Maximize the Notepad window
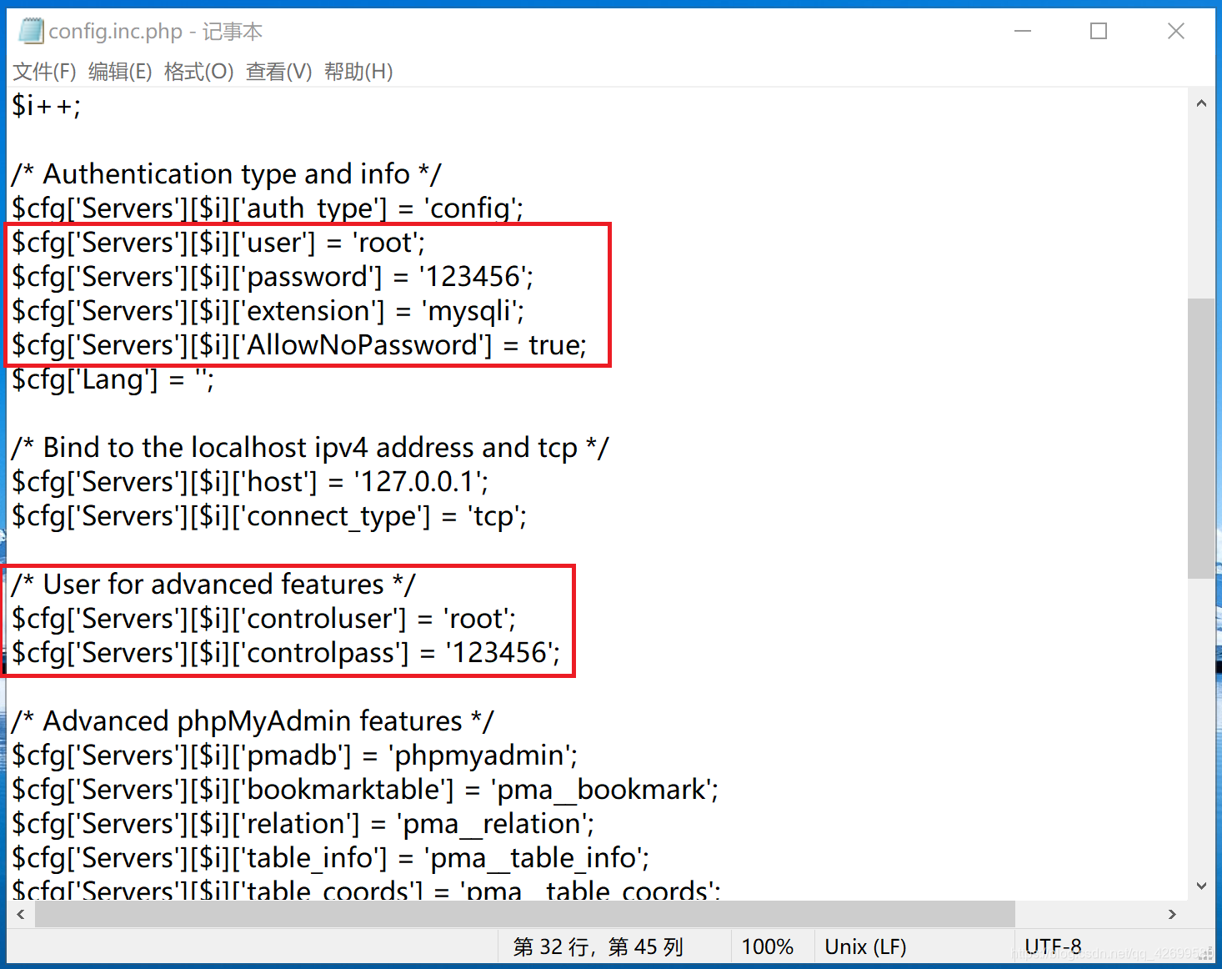 coord(1099,31)
